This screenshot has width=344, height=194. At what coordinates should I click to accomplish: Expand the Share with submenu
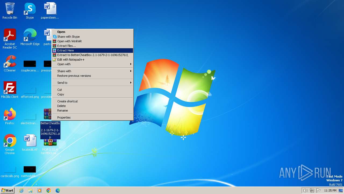point(92,71)
